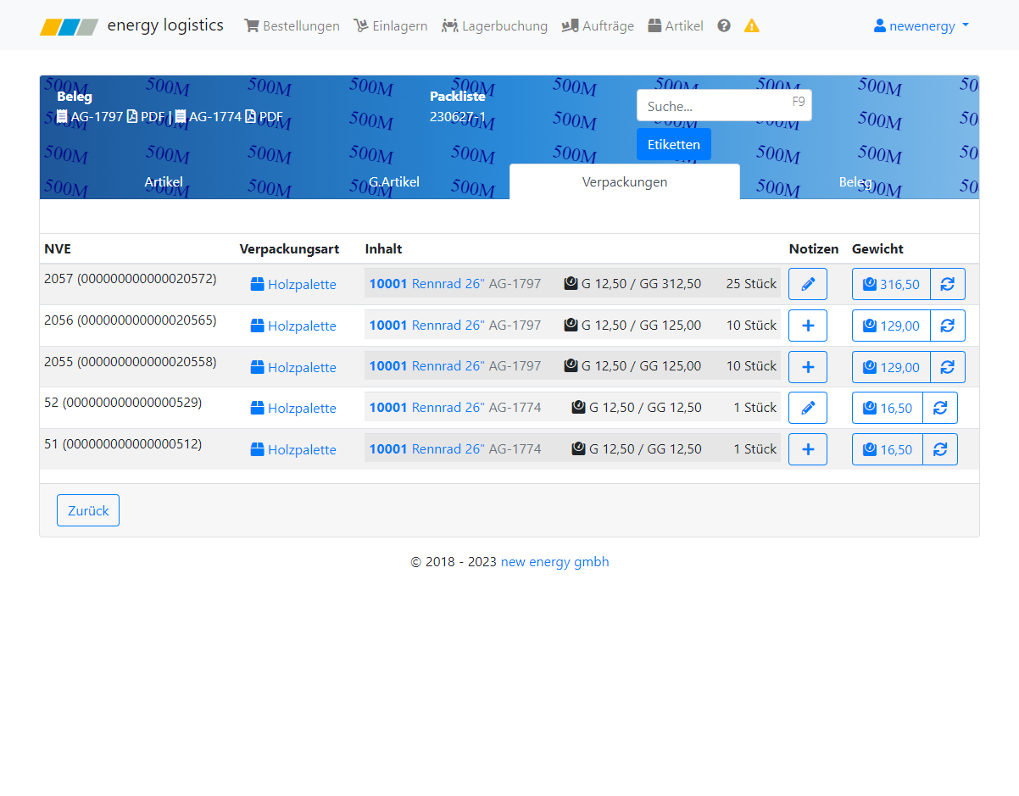Refresh weight for NVE 51
This screenshot has height=796, width=1019.
coord(940,449)
